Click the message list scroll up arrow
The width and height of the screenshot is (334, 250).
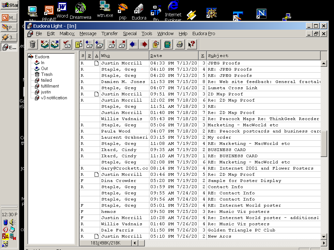coord(324,63)
